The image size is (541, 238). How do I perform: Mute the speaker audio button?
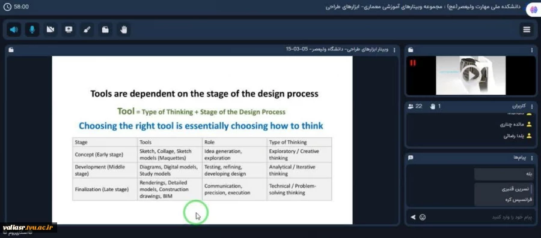coord(14,29)
